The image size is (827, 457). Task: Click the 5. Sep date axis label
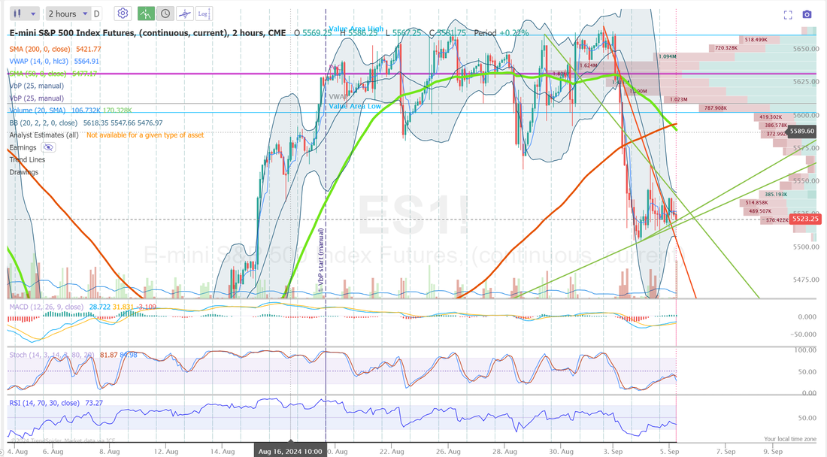tap(670, 451)
